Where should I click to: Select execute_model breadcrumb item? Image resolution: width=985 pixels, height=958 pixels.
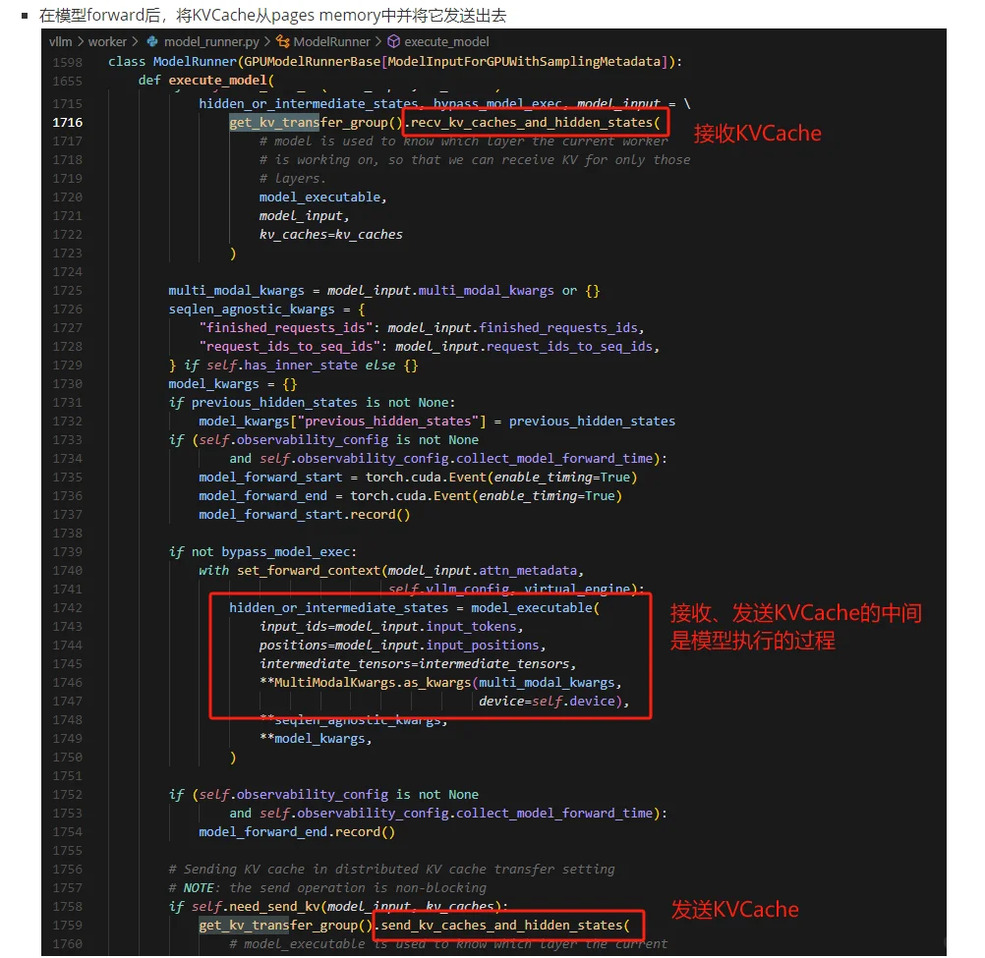[x=446, y=41]
